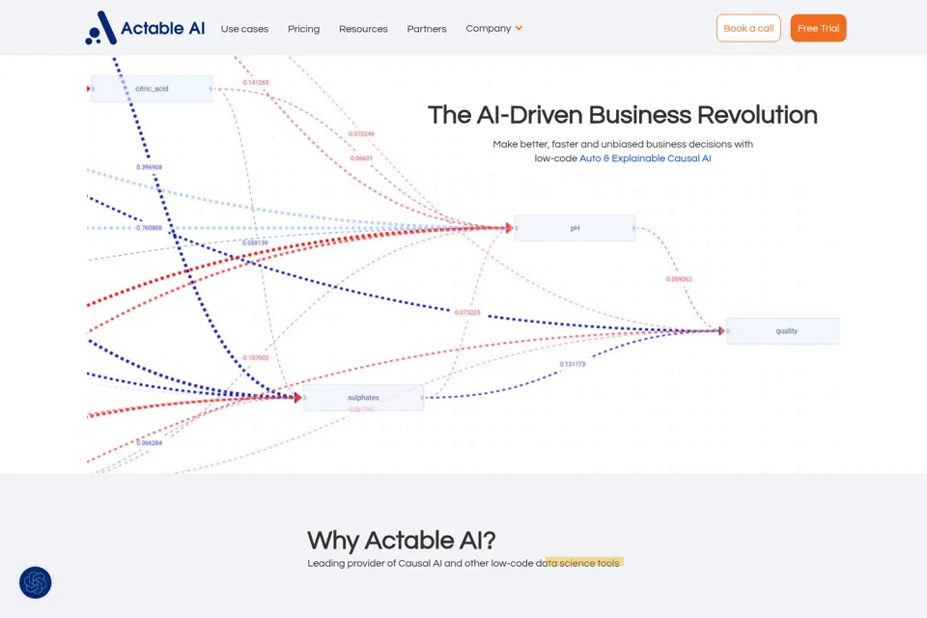Go to the Pricing page
Viewport: 927px width, 618px height.
point(303,28)
